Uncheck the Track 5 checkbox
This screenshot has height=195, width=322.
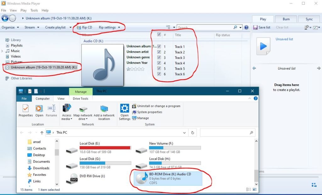point(159,68)
